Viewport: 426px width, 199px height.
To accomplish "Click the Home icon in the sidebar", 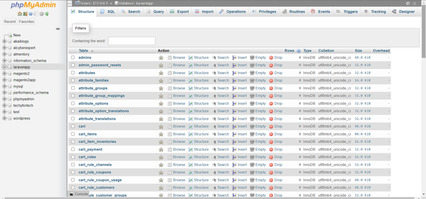I will pos(20,14).
